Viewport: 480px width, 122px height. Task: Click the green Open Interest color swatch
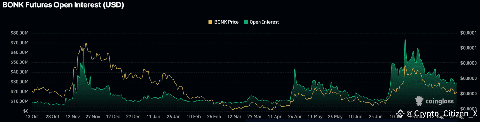click(x=245, y=22)
